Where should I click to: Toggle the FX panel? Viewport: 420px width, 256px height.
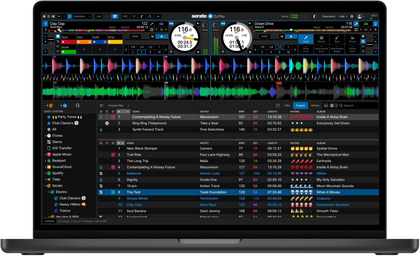(x=134, y=16)
